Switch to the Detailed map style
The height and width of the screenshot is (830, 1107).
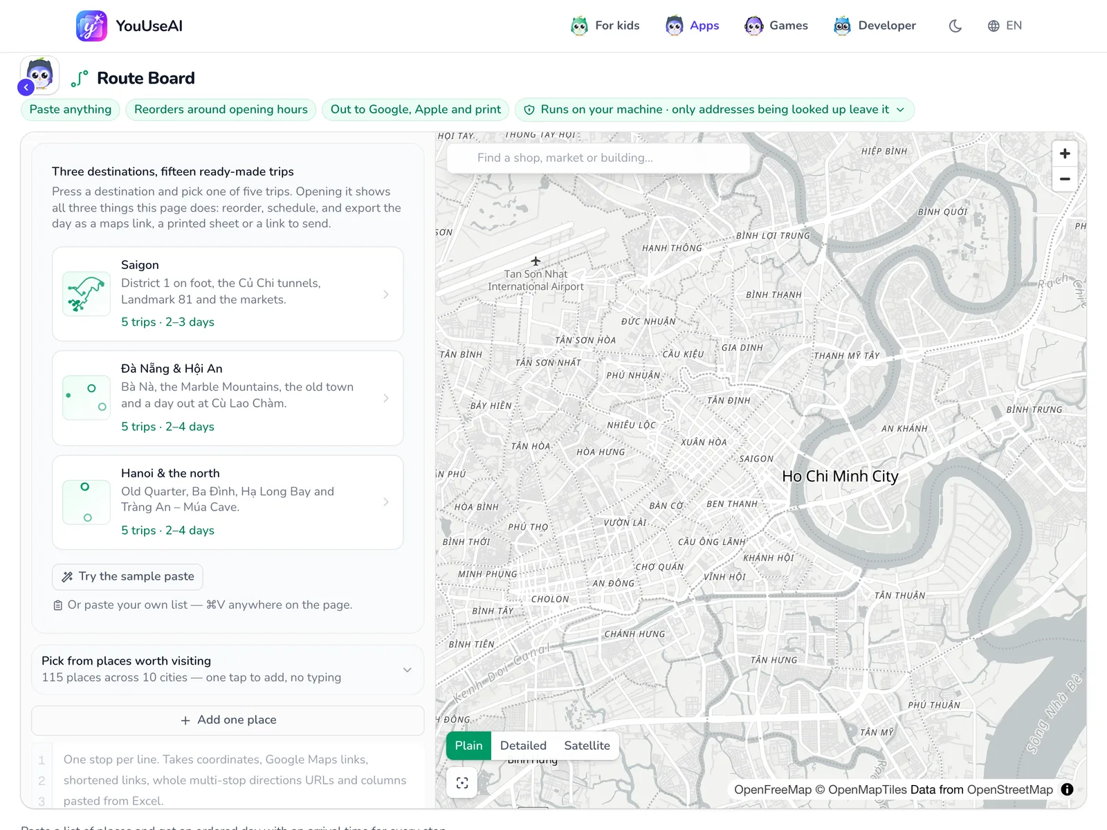tap(523, 746)
